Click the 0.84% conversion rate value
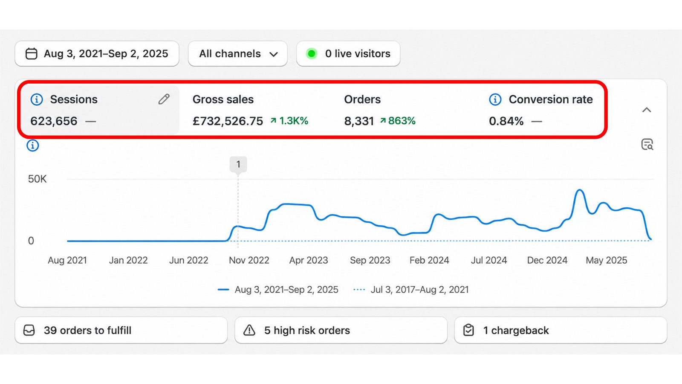This screenshot has height=384, width=682. [506, 121]
